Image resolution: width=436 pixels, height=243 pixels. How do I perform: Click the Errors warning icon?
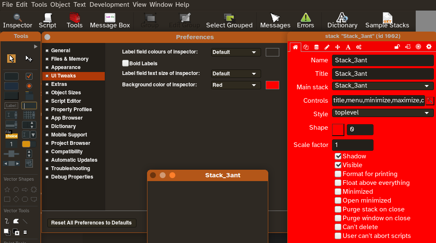(x=305, y=21)
